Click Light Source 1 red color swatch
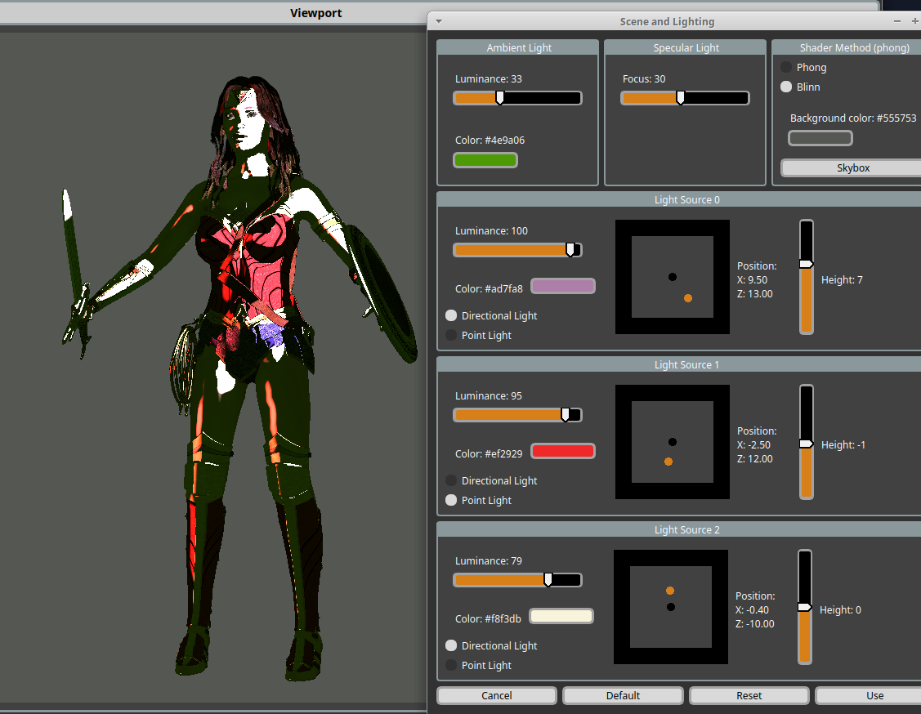Viewport: 921px width, 714px height. click(x=562, y=451)
